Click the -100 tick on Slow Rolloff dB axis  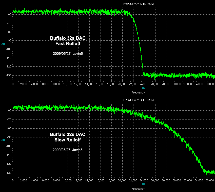point(9,146)
